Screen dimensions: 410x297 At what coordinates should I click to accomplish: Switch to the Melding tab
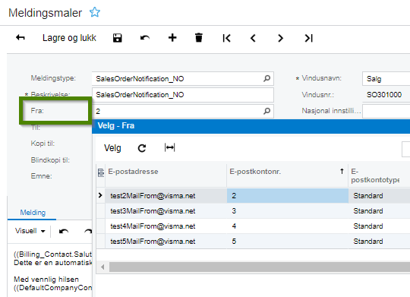tap(33, 213)
